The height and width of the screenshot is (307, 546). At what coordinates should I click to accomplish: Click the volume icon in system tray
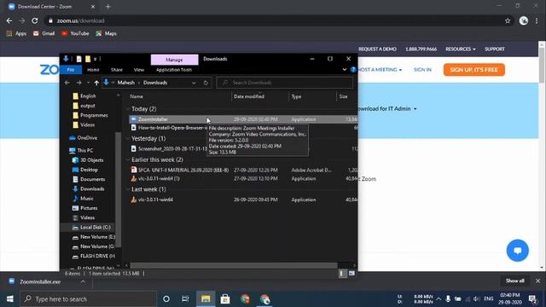tap(476, 299)
